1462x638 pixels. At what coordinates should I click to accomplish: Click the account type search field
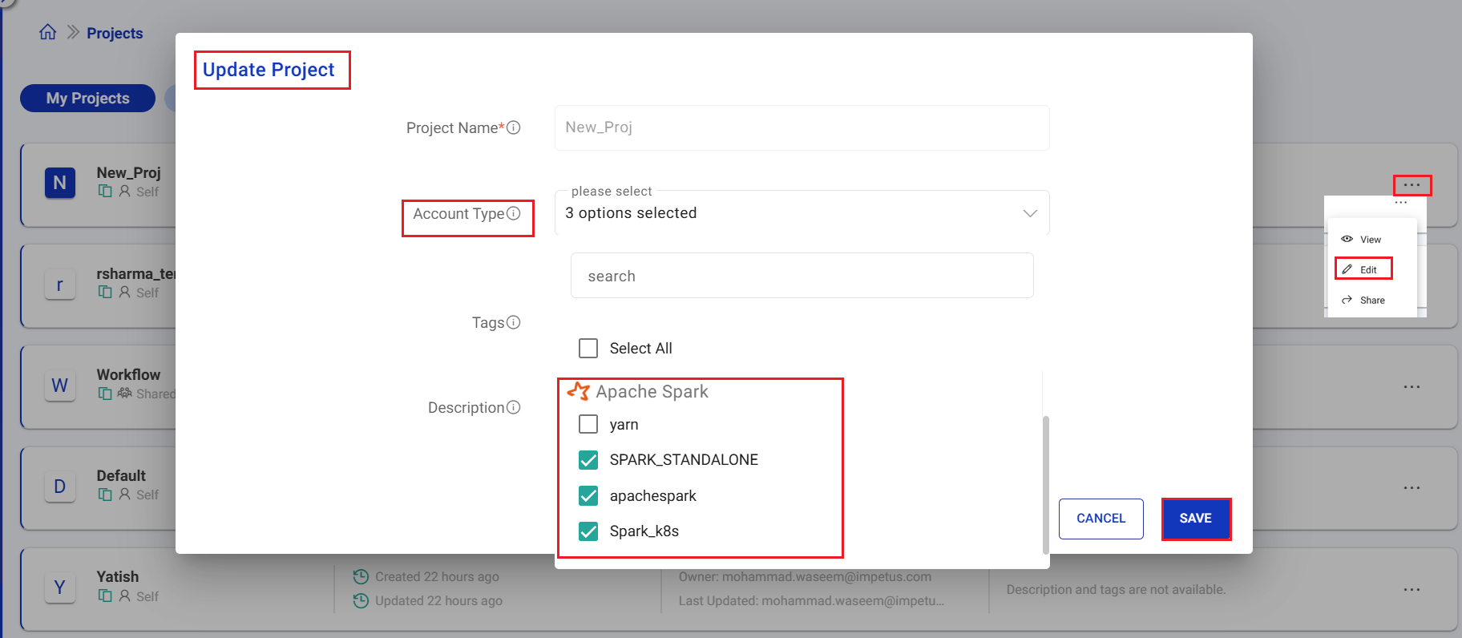pyautogui.click(x=802, y=276)
